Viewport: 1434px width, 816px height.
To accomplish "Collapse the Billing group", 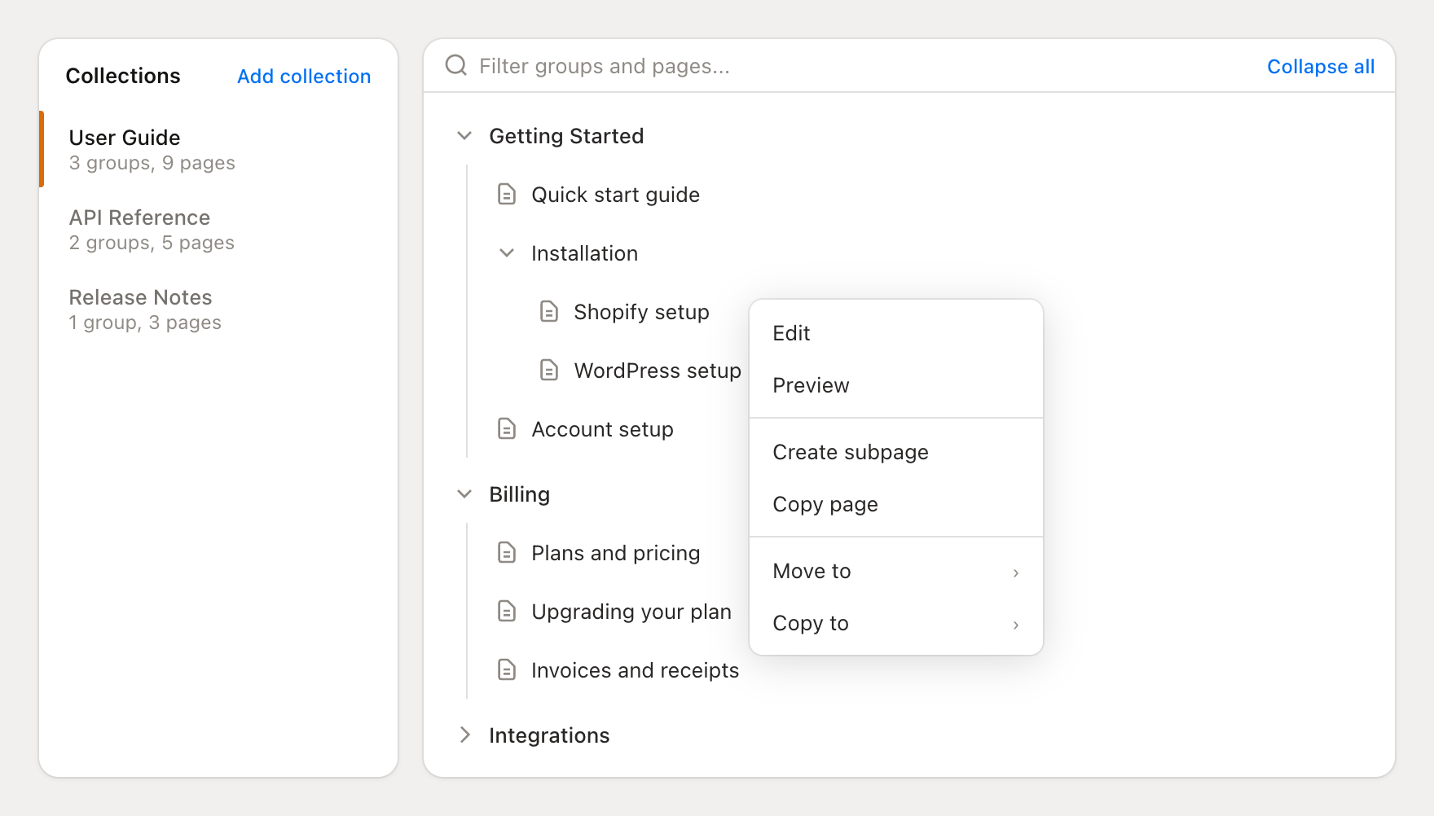I will [x=464, y=494].
